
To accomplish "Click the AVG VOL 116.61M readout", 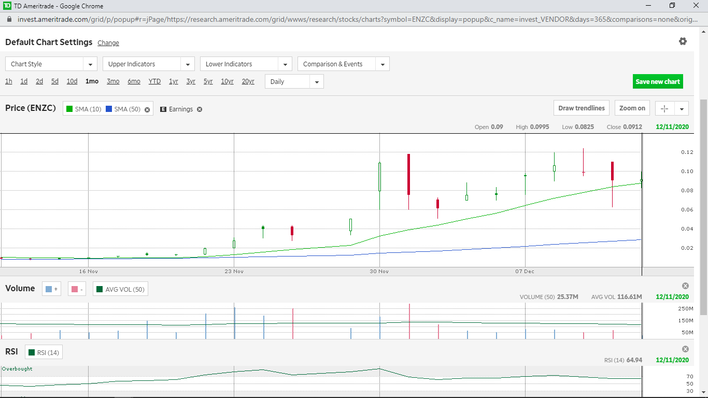I will pos(617,297).
